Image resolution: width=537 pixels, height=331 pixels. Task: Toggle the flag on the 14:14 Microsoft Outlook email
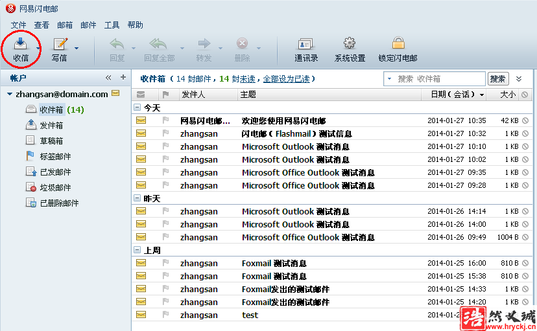(166, 211)
